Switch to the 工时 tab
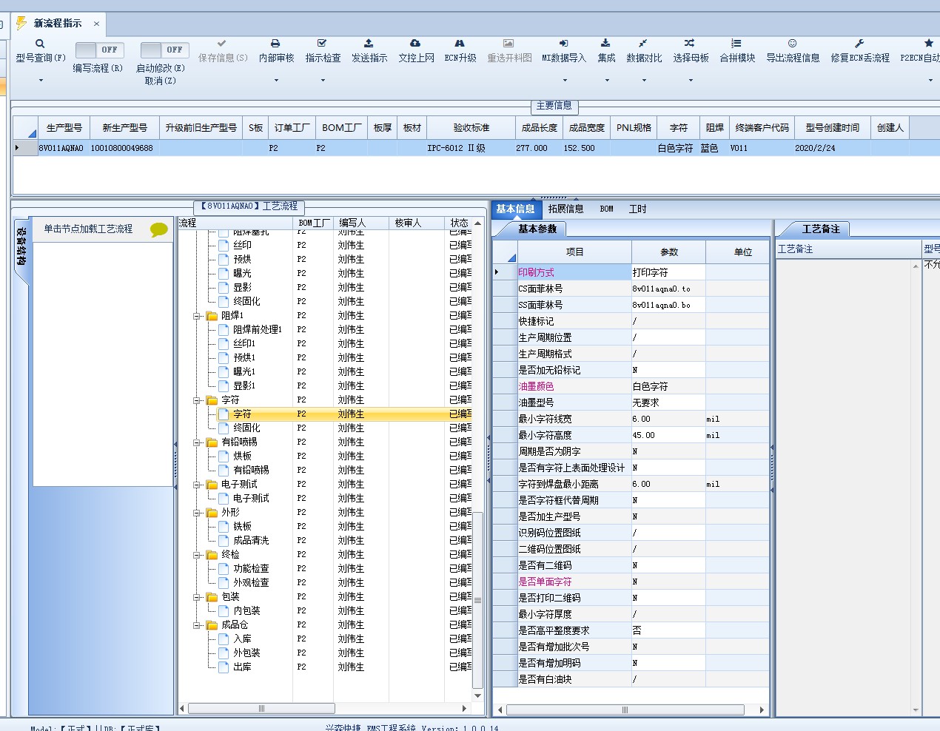This screenshot has width=940, height=731. 637,209
